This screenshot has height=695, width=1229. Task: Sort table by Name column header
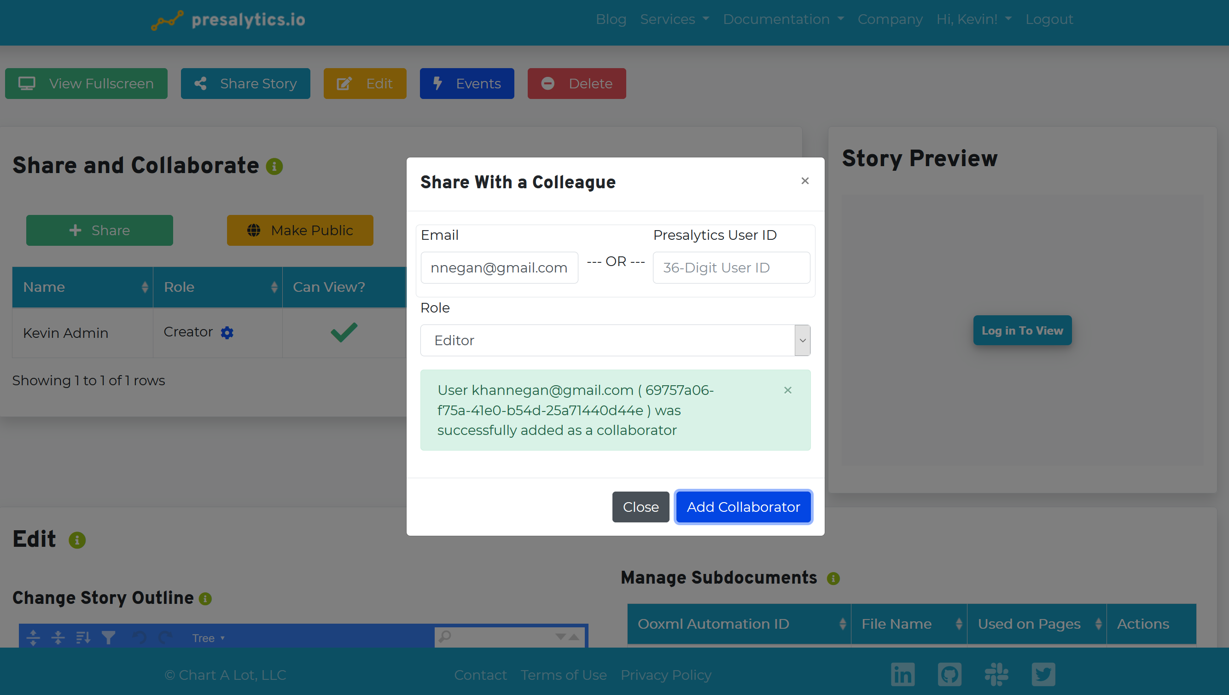coord(82,287)
